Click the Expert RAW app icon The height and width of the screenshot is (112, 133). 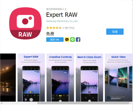tap(25, 23)
